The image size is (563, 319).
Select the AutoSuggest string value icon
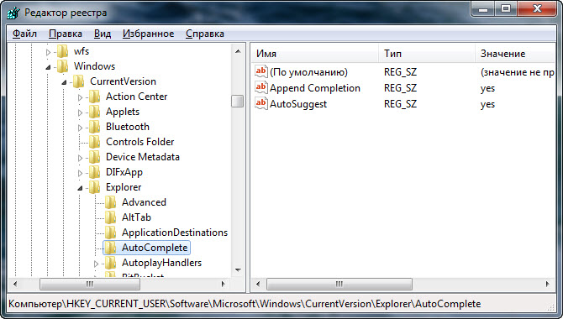(261, 104)
